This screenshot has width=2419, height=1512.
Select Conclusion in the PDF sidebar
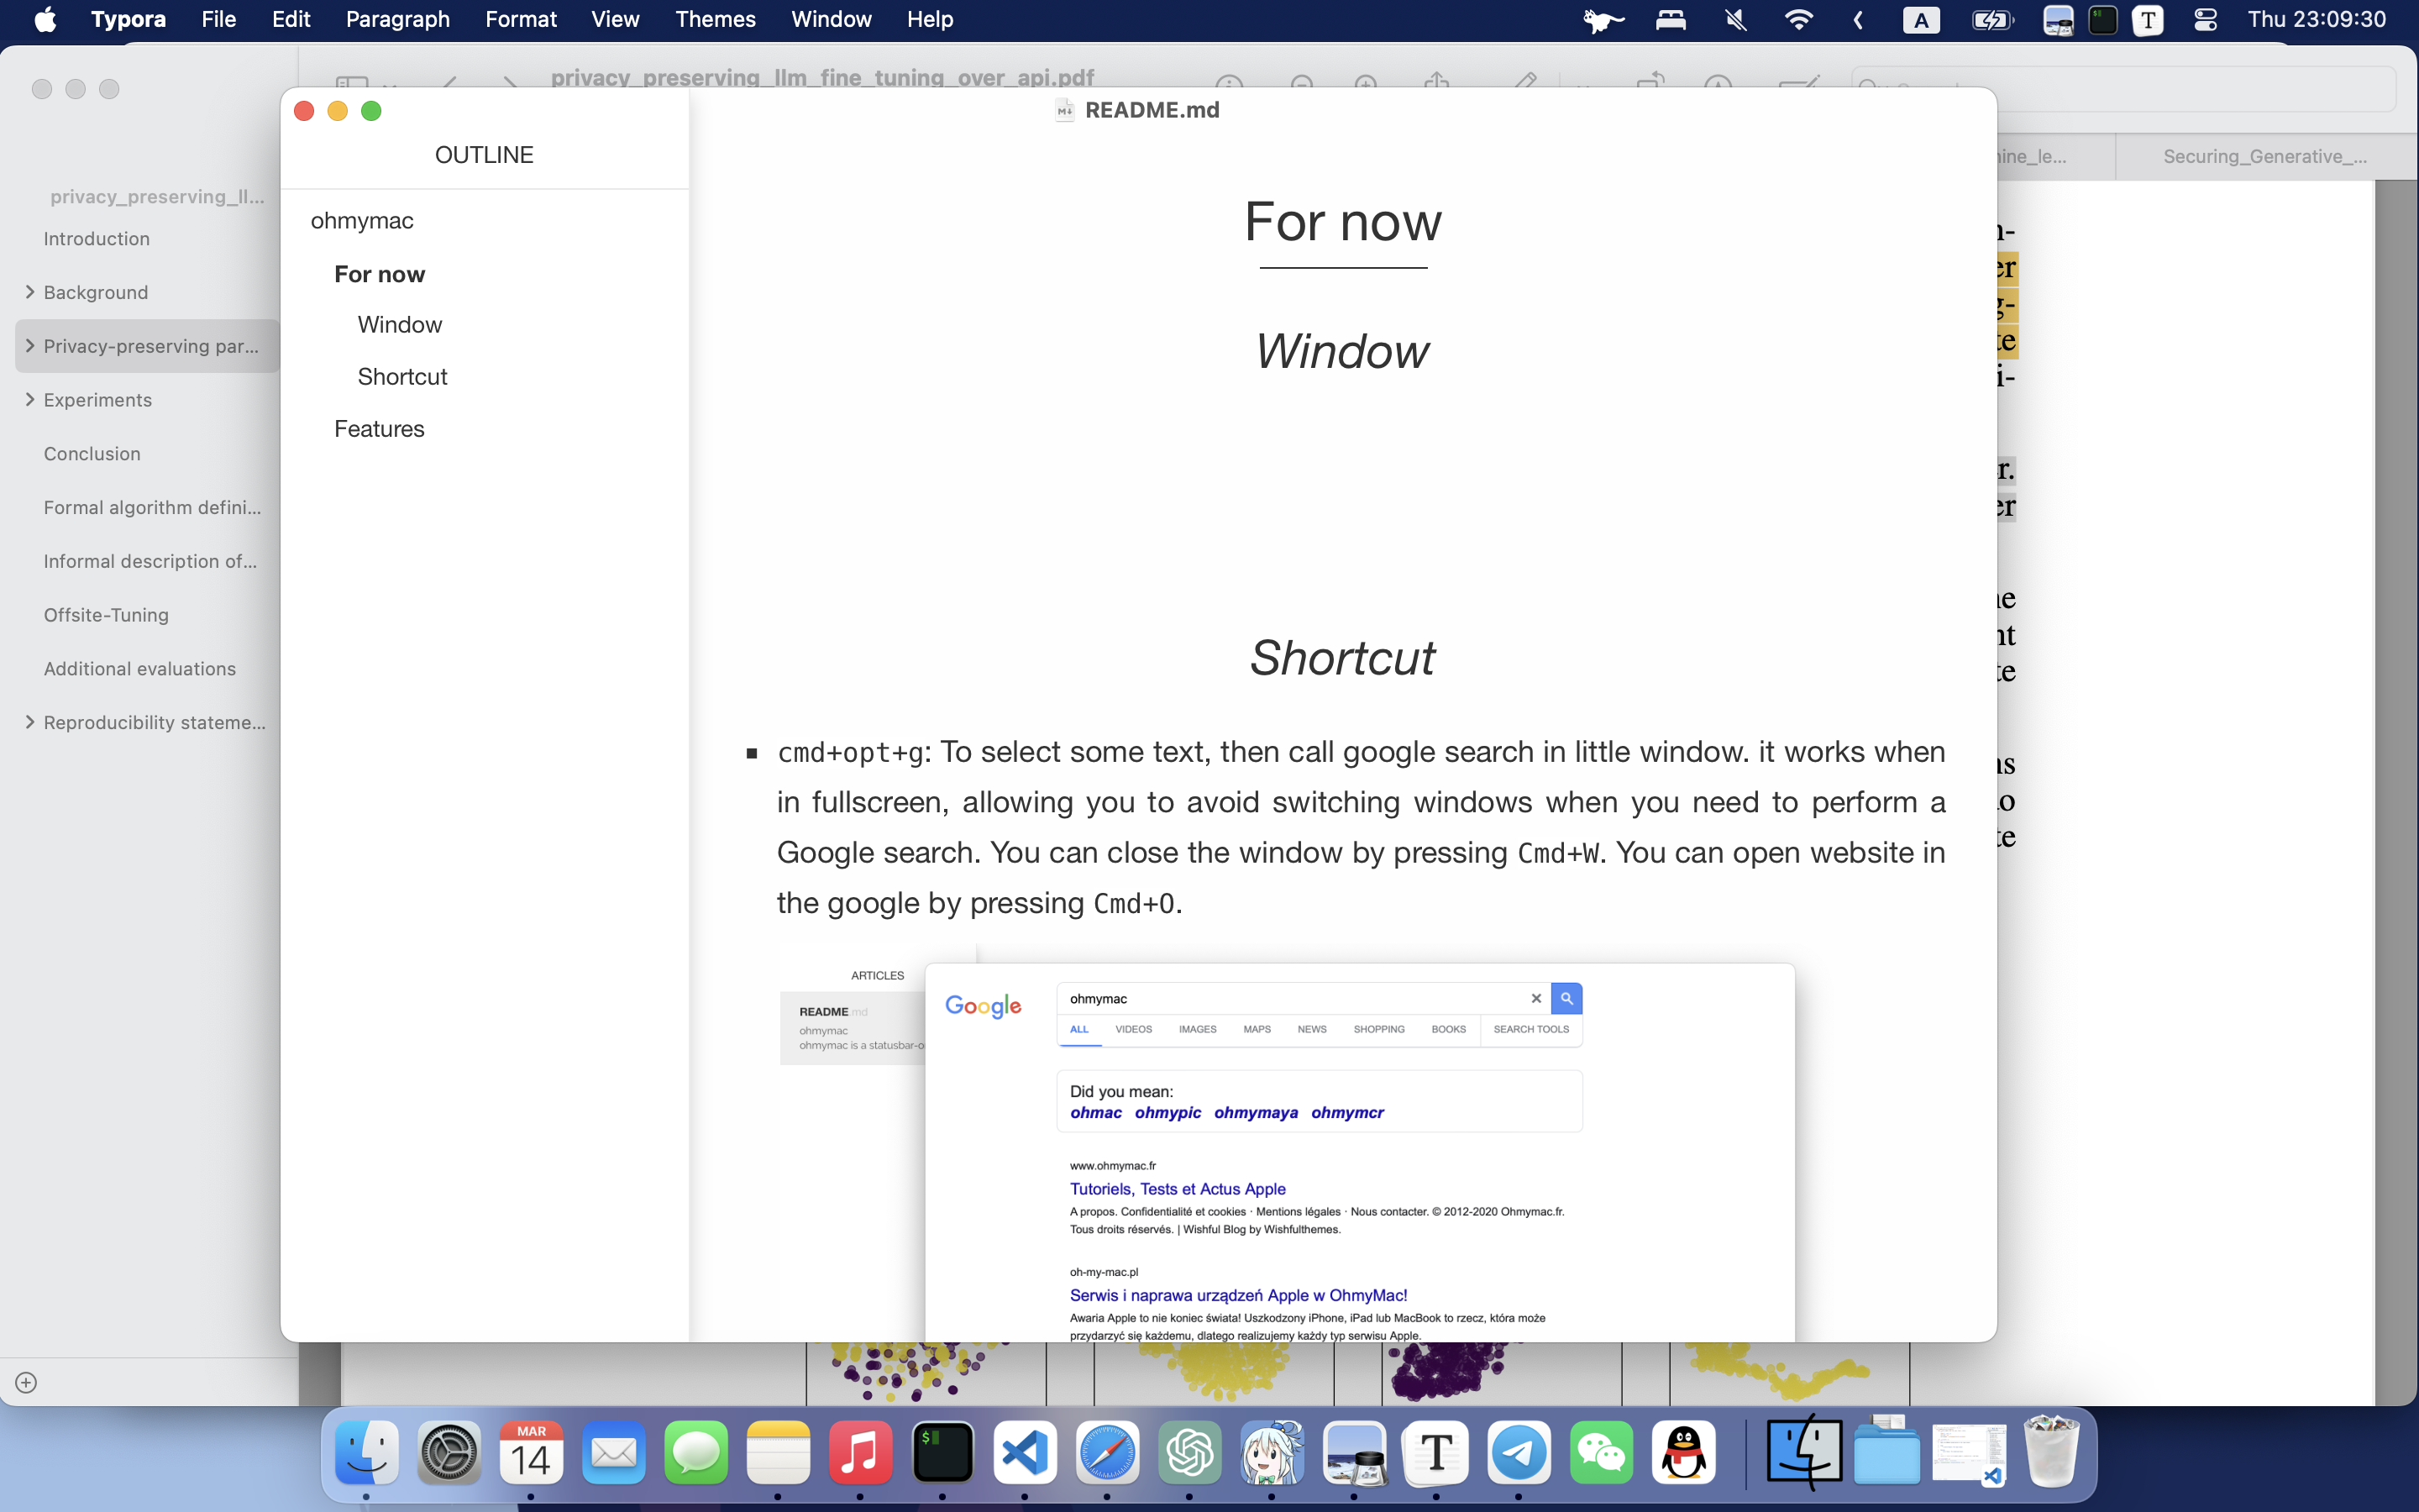[91, 453]
